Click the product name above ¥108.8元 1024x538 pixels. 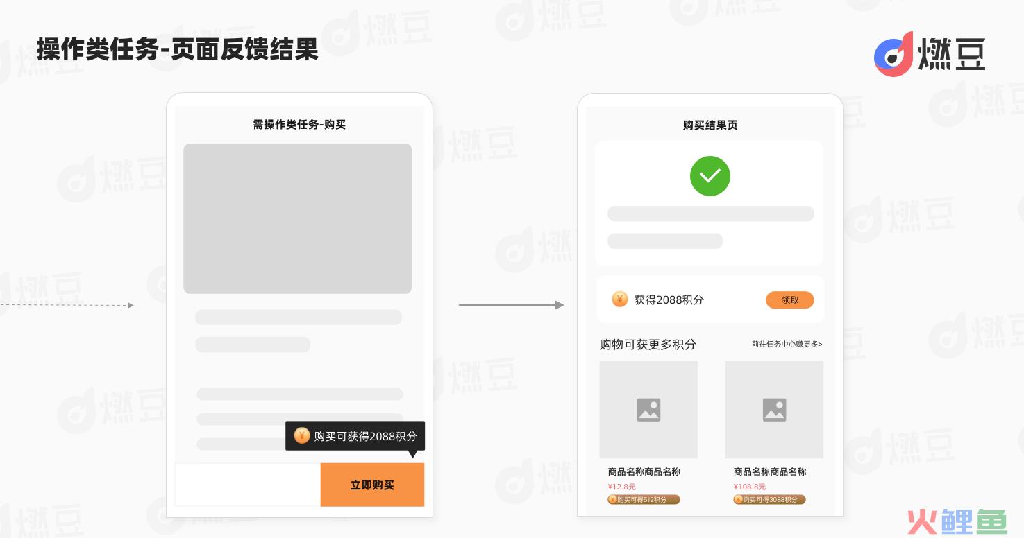click(x=770, y=471)
